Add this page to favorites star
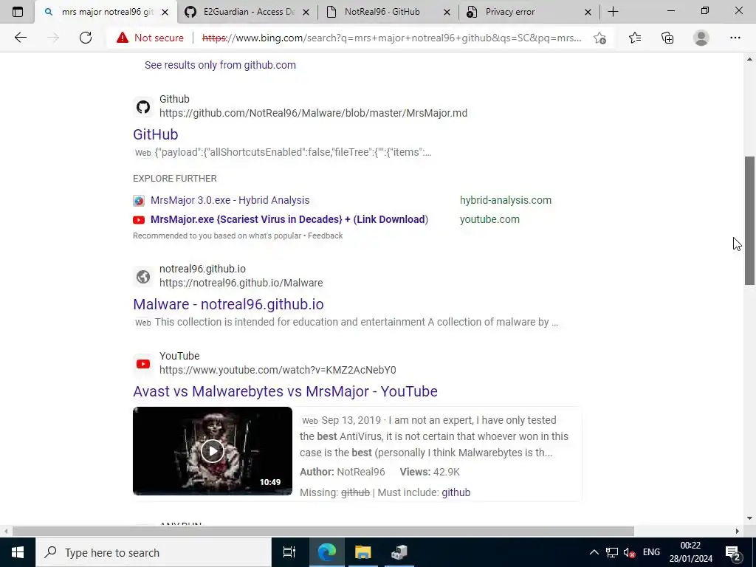 tap(599, 38)
